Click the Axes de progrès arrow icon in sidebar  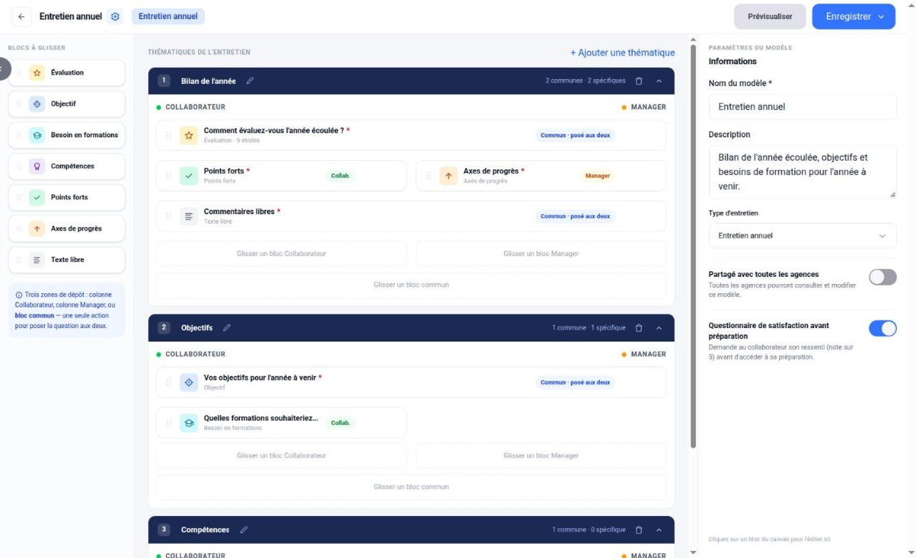click(x=38, y=229)
